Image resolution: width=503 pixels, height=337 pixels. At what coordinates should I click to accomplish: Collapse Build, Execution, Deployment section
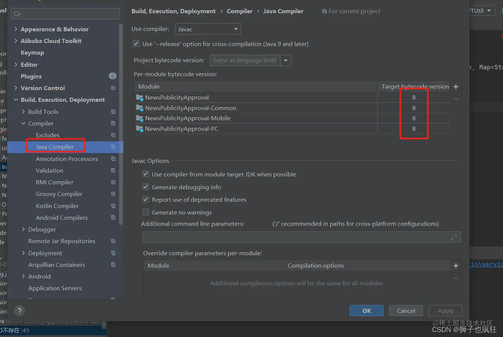point(16,100)
